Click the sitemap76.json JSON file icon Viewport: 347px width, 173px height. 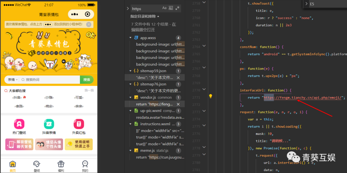click(136, 84)
